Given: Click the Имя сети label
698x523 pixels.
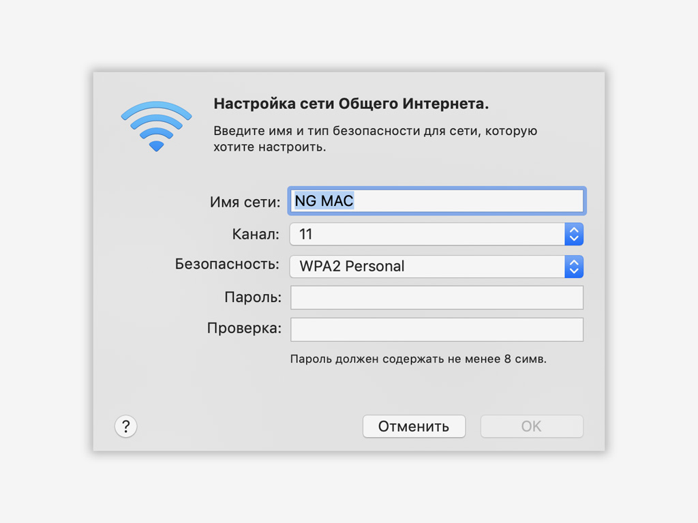Looking at the screenshot, I should [245, 203].
